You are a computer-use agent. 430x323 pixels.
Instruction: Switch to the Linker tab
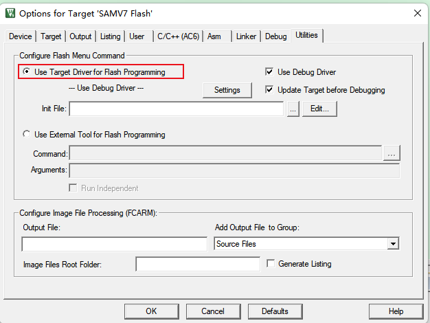coord(246,36)
